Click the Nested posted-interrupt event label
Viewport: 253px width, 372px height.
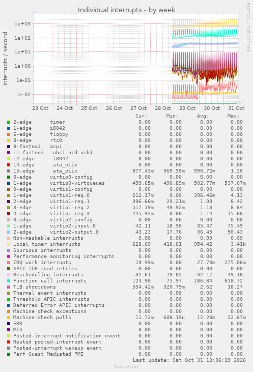coord(58,342)
